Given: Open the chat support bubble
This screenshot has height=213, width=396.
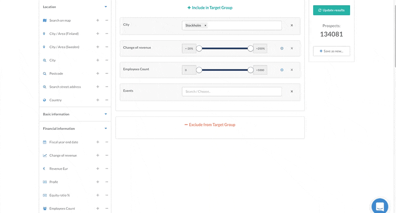Looking at the screenshot, I should point(380,206).
